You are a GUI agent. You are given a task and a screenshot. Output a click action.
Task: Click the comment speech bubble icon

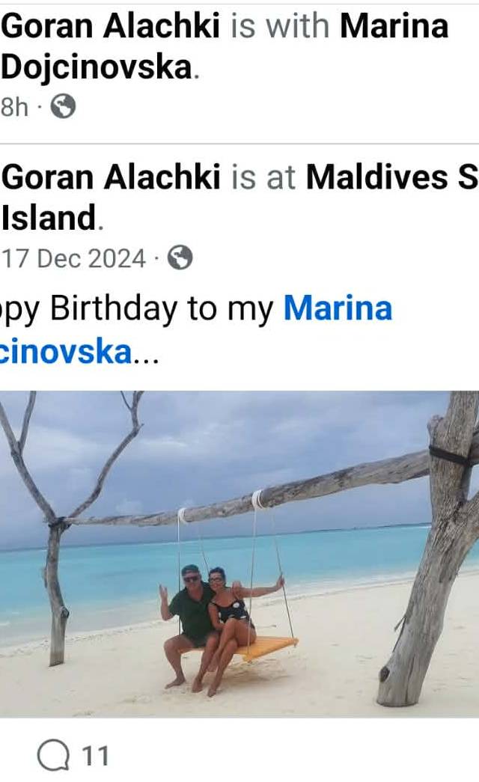pyautogui.click(x=53, y=756)
